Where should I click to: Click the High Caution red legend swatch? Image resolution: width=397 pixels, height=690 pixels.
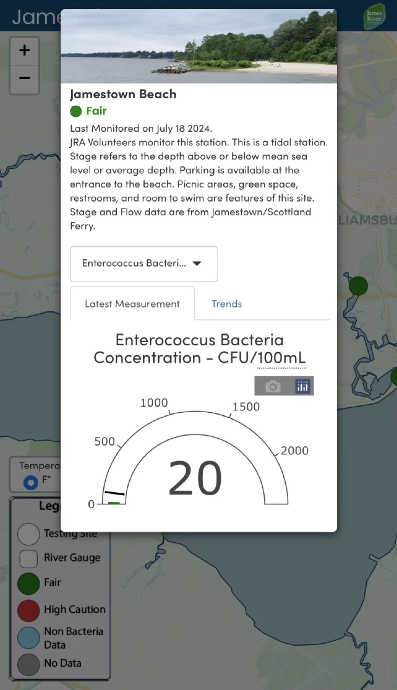[28, 610]
